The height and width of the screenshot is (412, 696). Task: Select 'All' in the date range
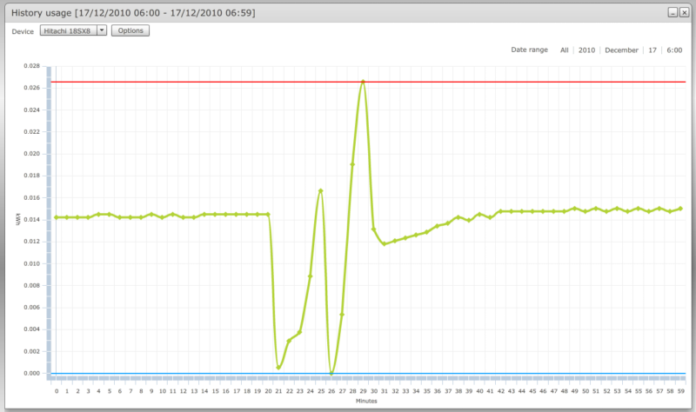(565, 50)
